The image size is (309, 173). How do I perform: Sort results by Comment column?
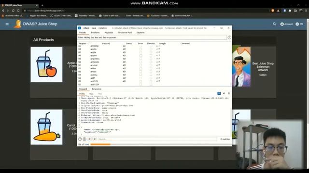pos(185,43)
